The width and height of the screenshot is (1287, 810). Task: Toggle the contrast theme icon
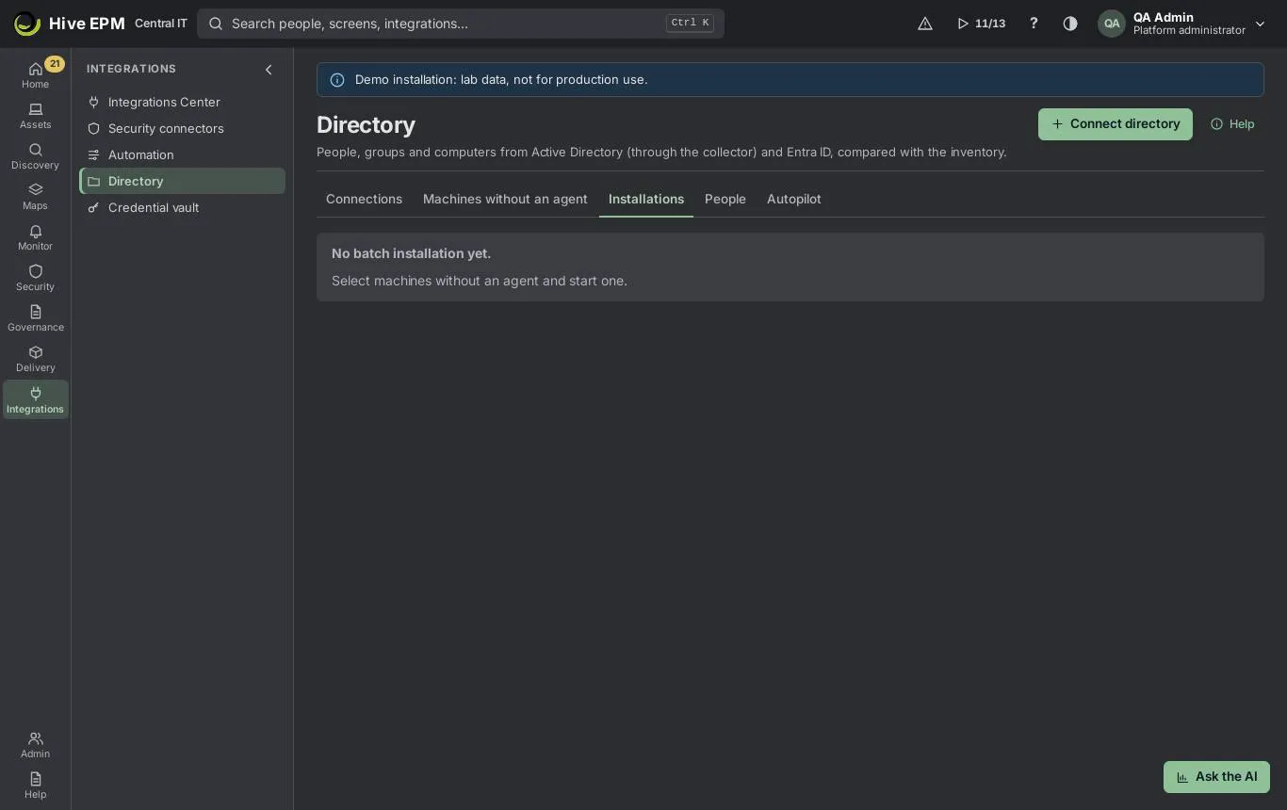click(1070, 24)
